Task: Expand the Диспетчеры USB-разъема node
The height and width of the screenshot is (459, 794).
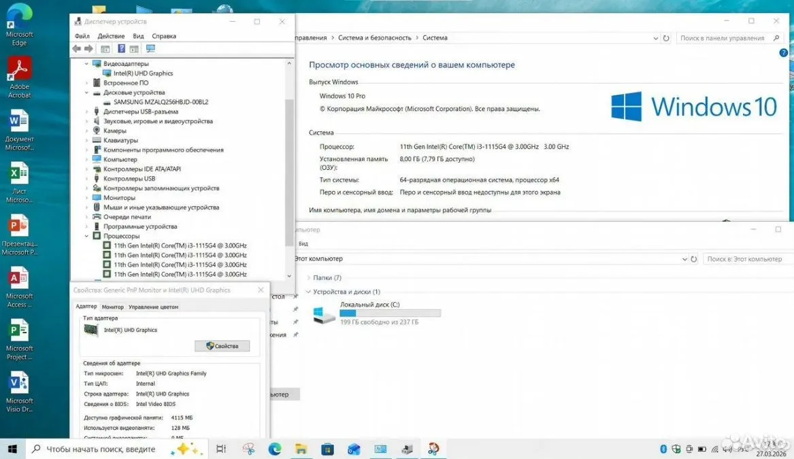Action: [x=86, y=112]
